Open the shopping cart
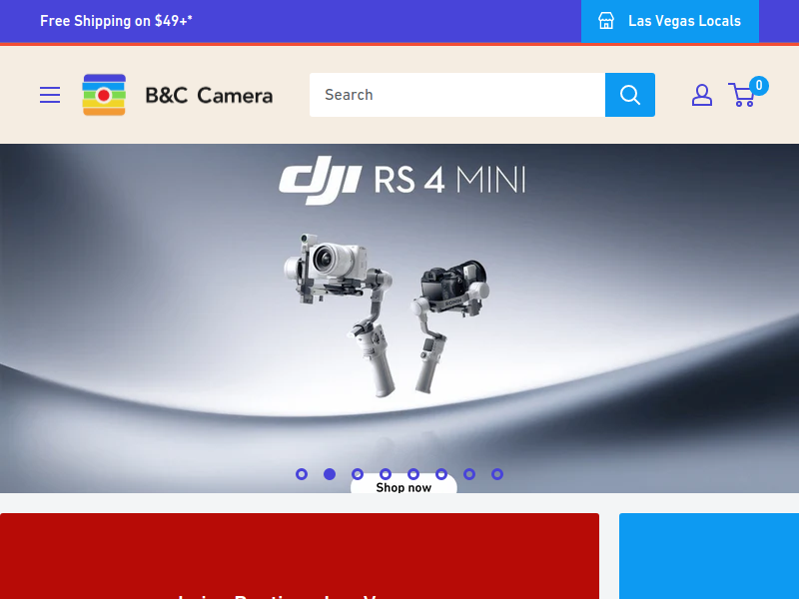The width and height of the screenshot is (799, 599). tap(742, 95)
